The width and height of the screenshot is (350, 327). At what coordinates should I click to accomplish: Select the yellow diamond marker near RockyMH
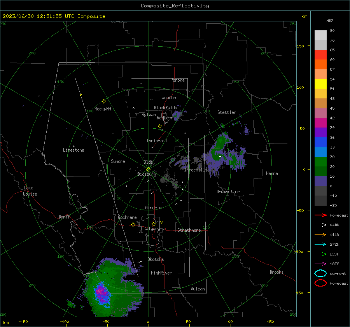[x=104, y=101]
